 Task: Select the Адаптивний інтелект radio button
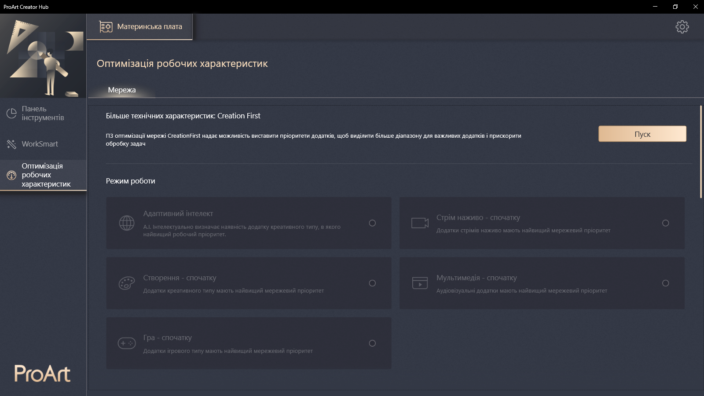coord(372,223)
